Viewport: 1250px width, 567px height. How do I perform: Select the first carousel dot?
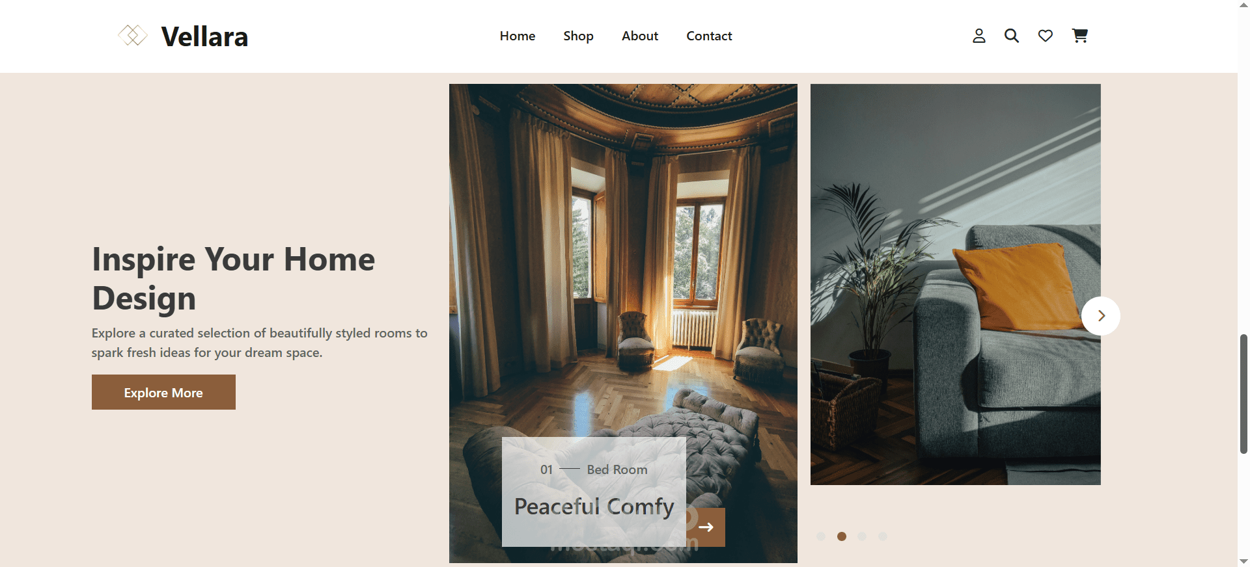[x=821, y=536]
